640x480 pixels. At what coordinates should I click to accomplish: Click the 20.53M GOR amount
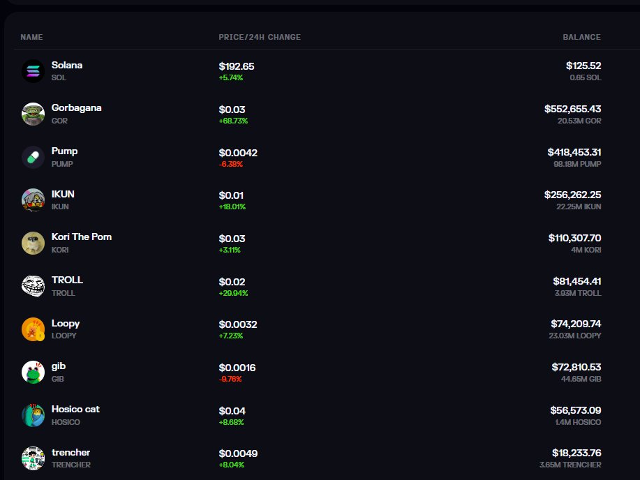tap(579, 121)
